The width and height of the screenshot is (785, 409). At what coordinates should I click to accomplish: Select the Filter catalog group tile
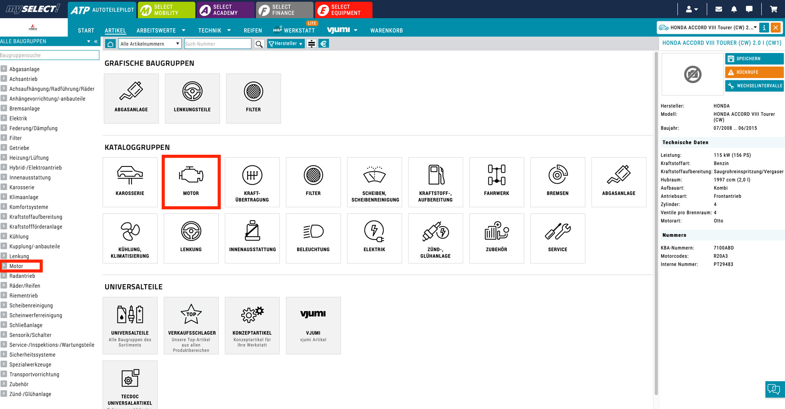pyautogui.click(x=313, y=182)
